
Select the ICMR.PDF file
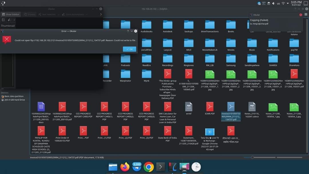tap(210, 108)
